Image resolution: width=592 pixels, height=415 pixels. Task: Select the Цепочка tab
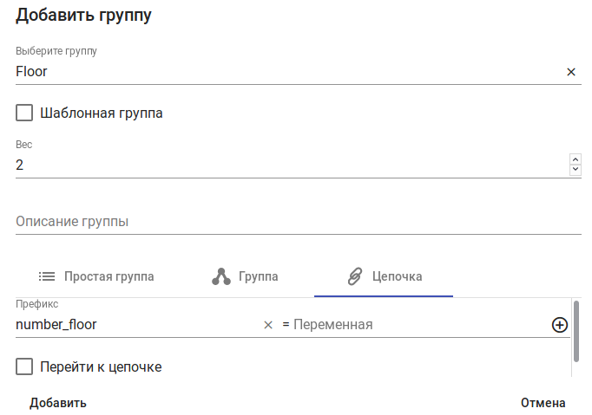pyautogui.click(x=384, y=276)
